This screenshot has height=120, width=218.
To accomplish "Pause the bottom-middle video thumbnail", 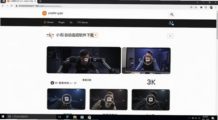I will (x=109, y=99).
